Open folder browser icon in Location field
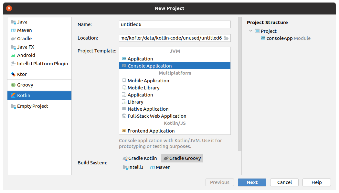The image size is (339, 193). pos(226,38)
